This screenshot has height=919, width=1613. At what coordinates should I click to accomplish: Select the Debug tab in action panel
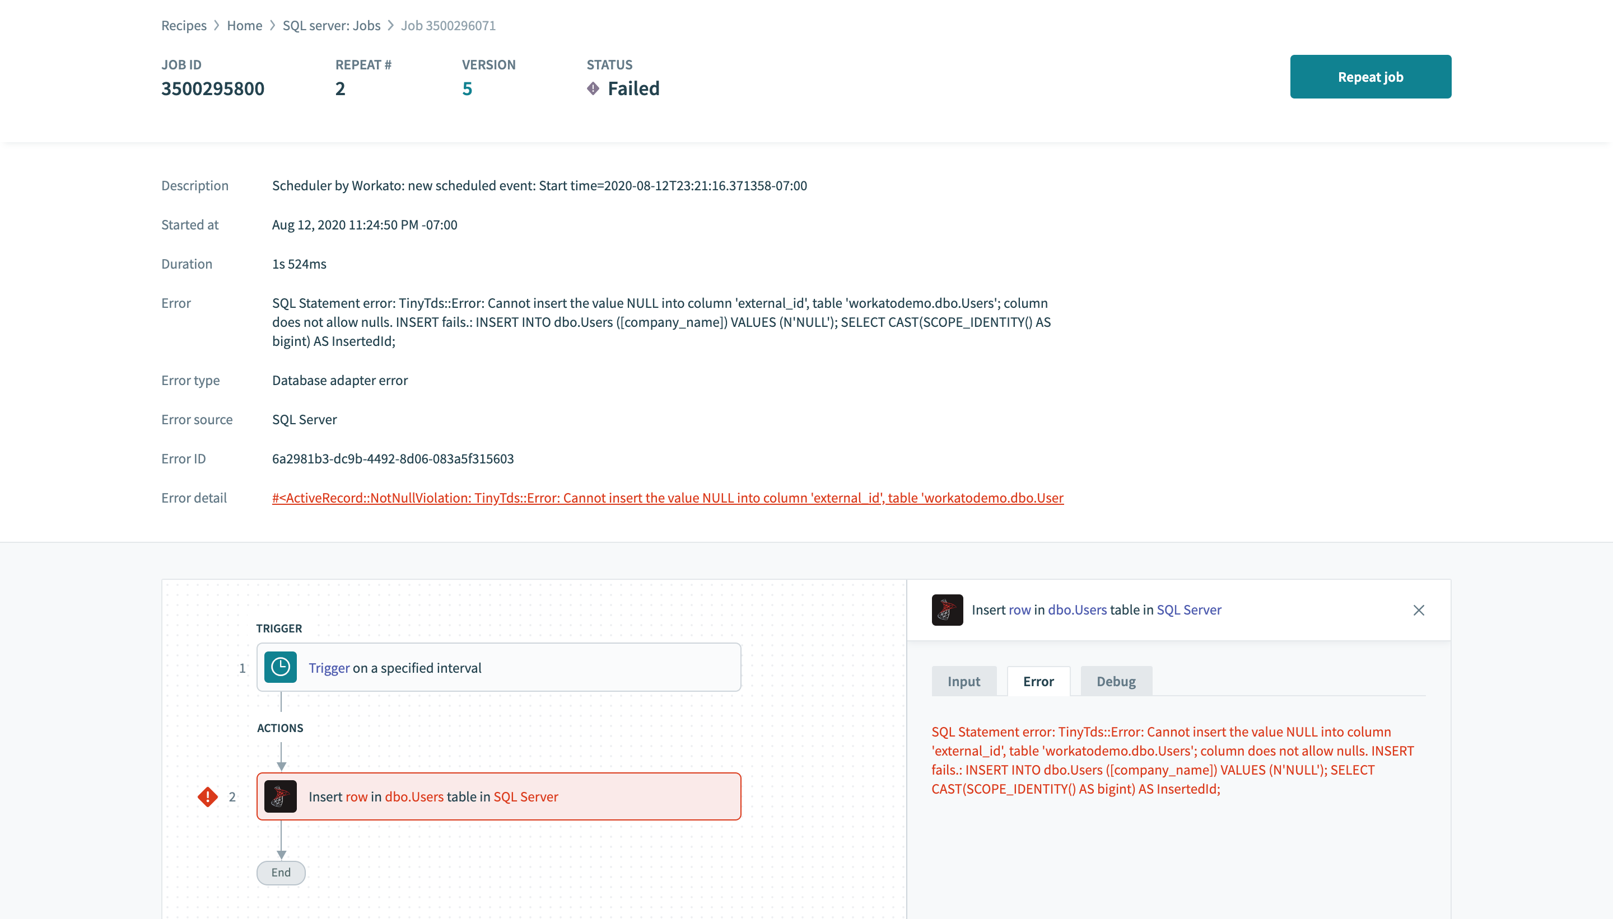click(x=1116, y=681)
